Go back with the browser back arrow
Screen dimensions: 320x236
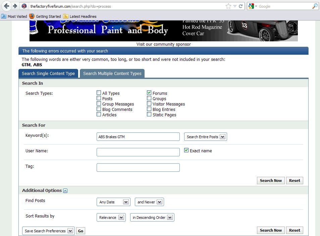6,6
